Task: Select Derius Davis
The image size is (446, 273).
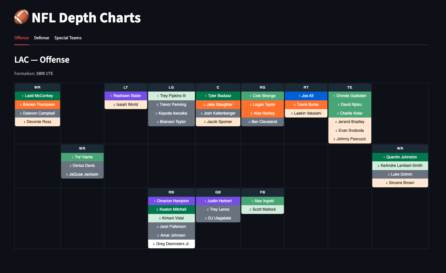Action: coord(82,166)
